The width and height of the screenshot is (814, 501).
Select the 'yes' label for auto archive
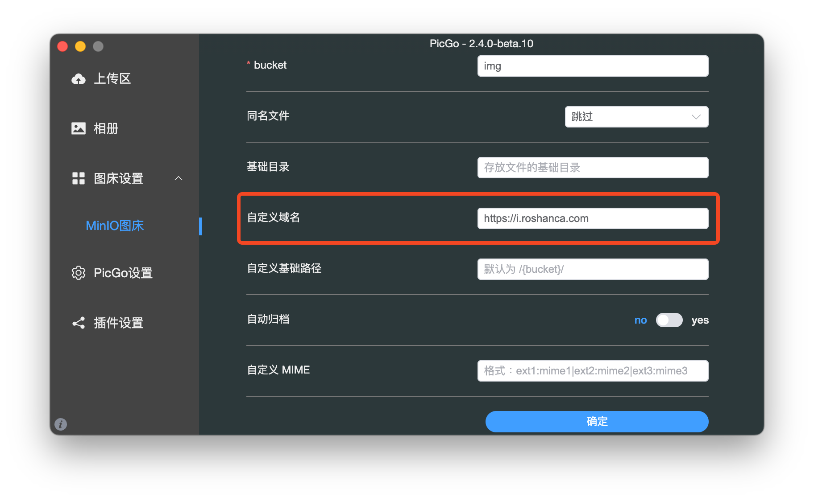[700, 320]
